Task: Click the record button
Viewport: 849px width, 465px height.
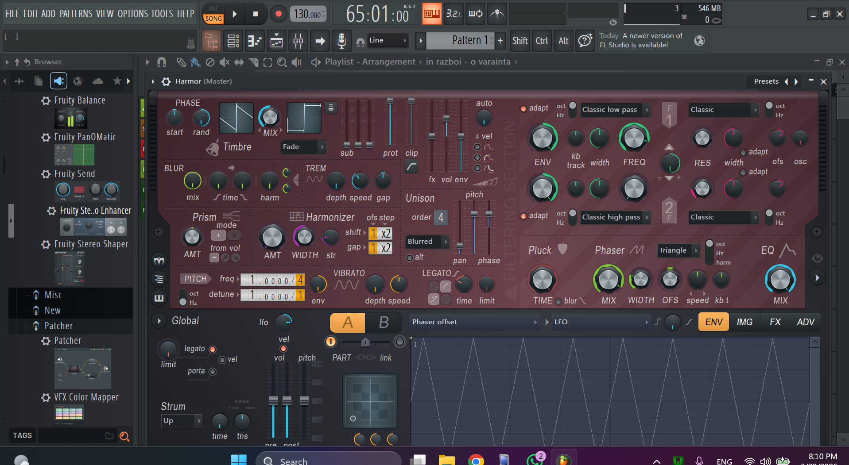Action: pyautogui.click(x=278, y=14)
